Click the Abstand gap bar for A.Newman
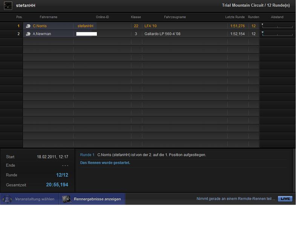Viewport: 296px width, 242px height. 277,34
